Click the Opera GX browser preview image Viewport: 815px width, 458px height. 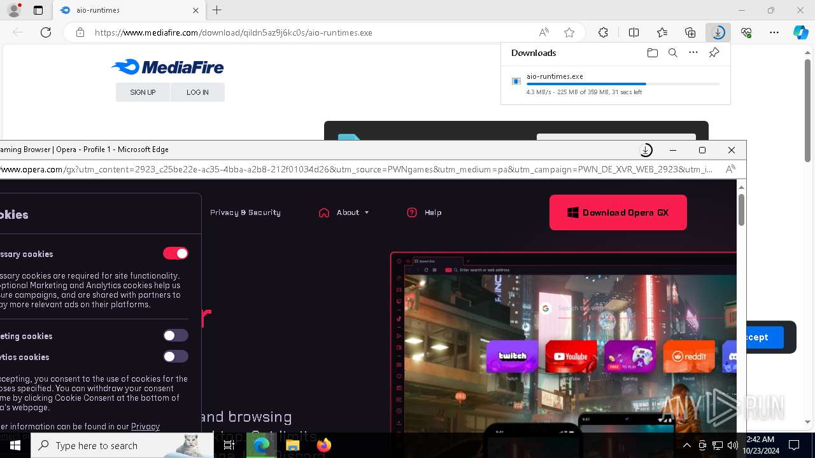click(564, 343)
